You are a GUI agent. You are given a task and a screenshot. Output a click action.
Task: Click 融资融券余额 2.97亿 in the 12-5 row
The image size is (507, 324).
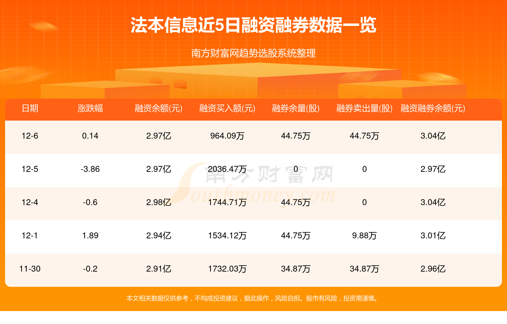433,169
